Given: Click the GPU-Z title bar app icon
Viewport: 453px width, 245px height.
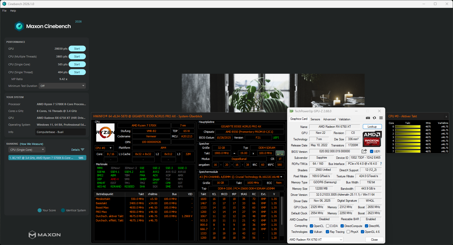Looking at the screenshot, I should pyautogui.click(x=292, y=111).
